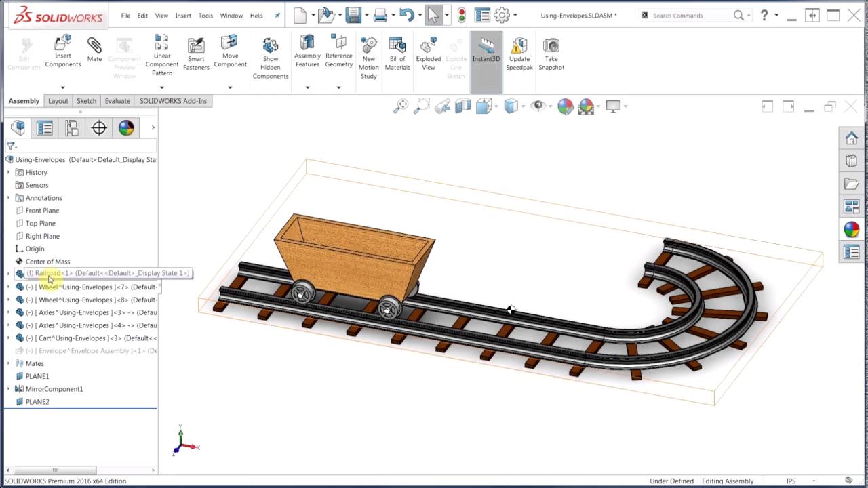The image size is (868, 488).
Task: Open the FeatureManager design tree tab
Action: point(18,127)
